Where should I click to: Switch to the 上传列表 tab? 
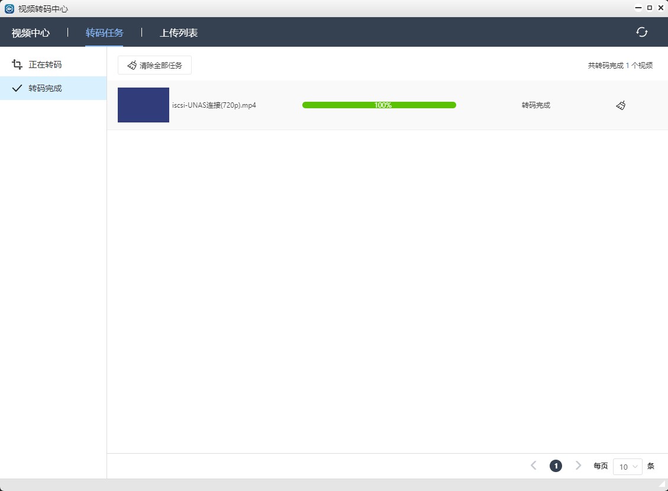click(179, 33)
